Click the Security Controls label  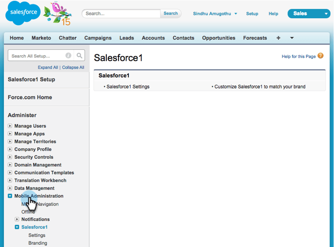34,157
